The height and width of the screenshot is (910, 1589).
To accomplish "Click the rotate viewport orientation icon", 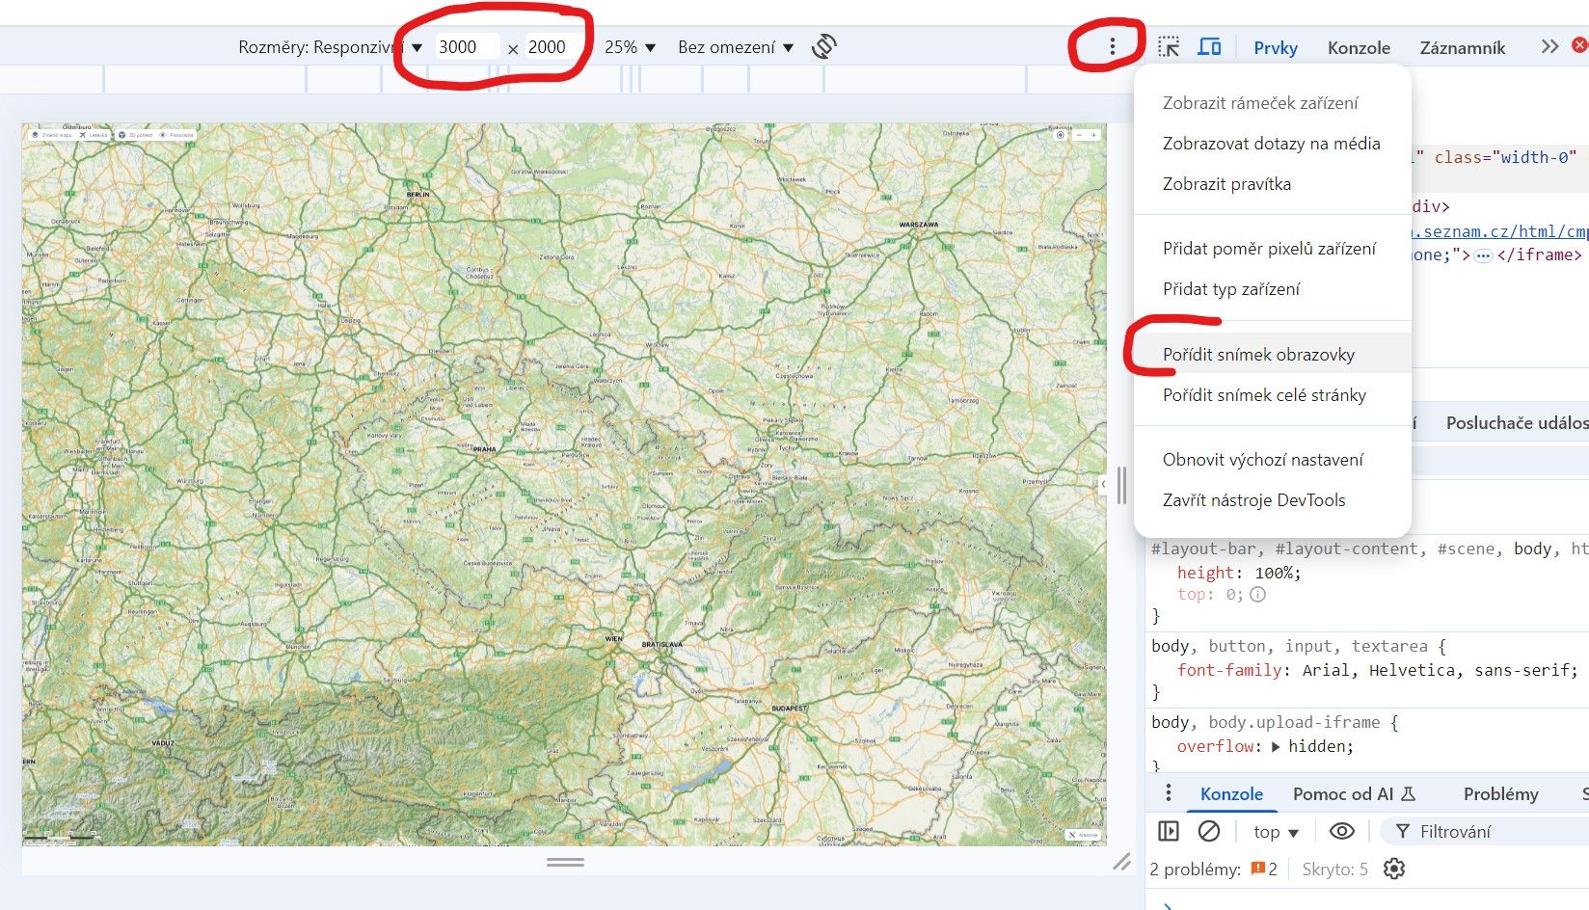I will [x=823, y=46].
